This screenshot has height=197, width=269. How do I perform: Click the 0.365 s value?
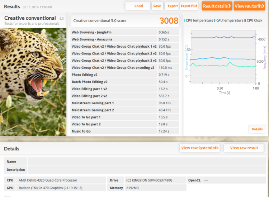pos(164,32)
